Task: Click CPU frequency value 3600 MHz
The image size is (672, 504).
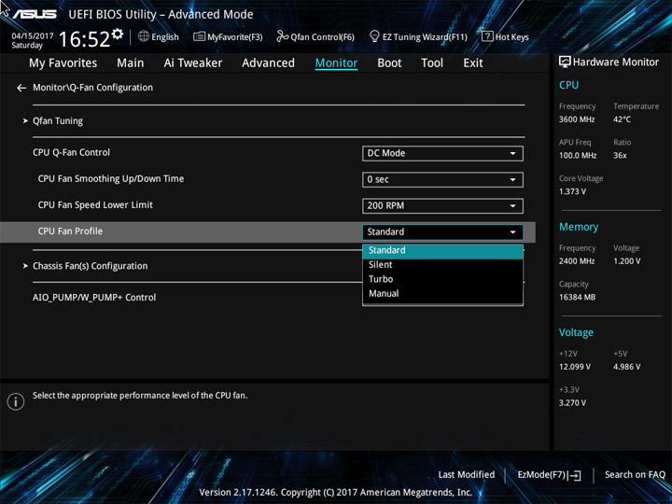Action: click(577, 119)
